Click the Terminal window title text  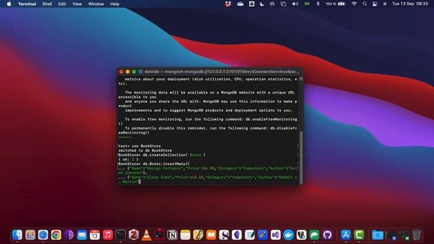pos(222,72)
